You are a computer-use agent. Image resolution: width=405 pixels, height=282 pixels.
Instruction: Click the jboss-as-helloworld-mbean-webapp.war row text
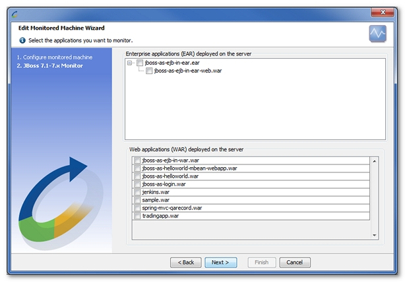189,168
